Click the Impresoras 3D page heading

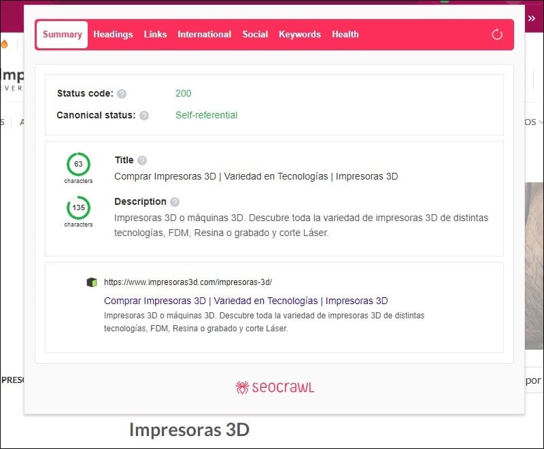(x=190, y=430)
